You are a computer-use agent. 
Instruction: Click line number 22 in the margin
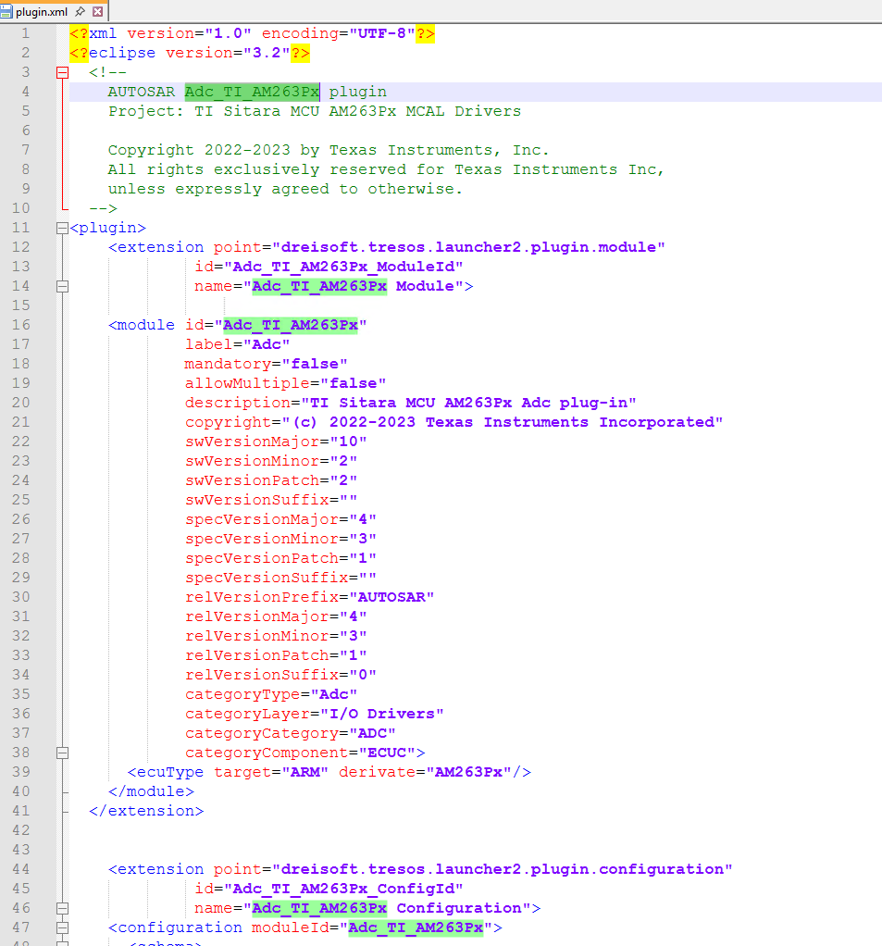pyautogui.click(x=21, y=442)
